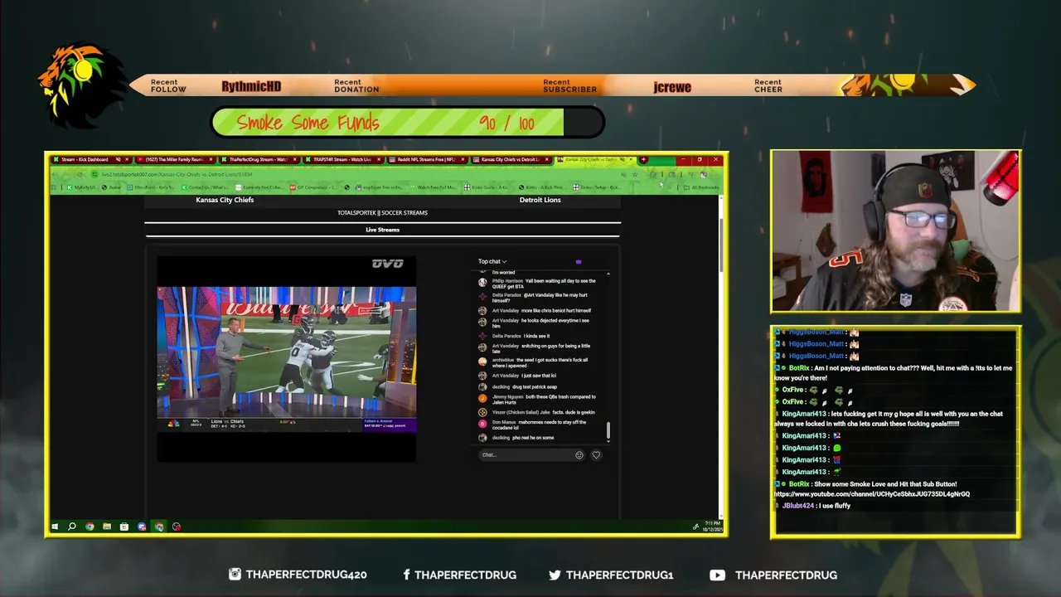Click 'JBlubt424 : I use fluffy' message
Screen dimensions: 1061x597
tap(816, 506)
